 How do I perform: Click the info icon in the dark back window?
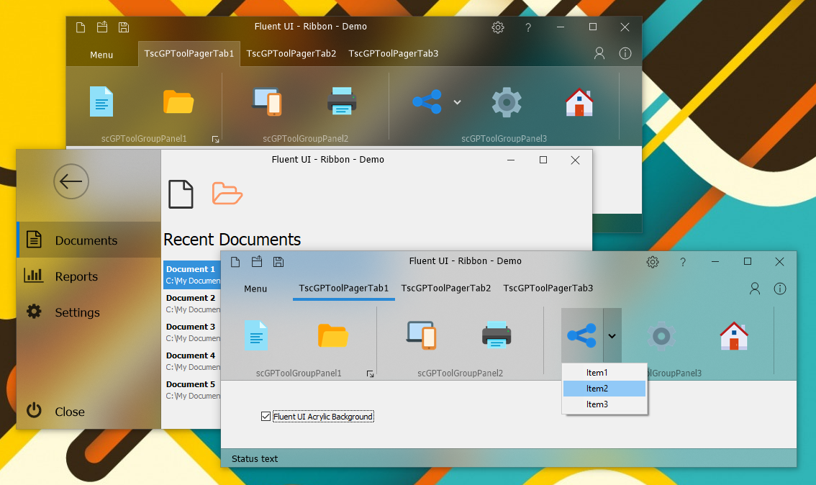pos(625,53)
